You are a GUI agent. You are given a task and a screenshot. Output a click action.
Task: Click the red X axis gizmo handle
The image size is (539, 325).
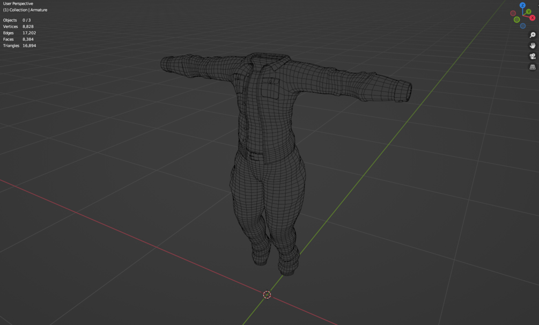click(x=532, y=18)
